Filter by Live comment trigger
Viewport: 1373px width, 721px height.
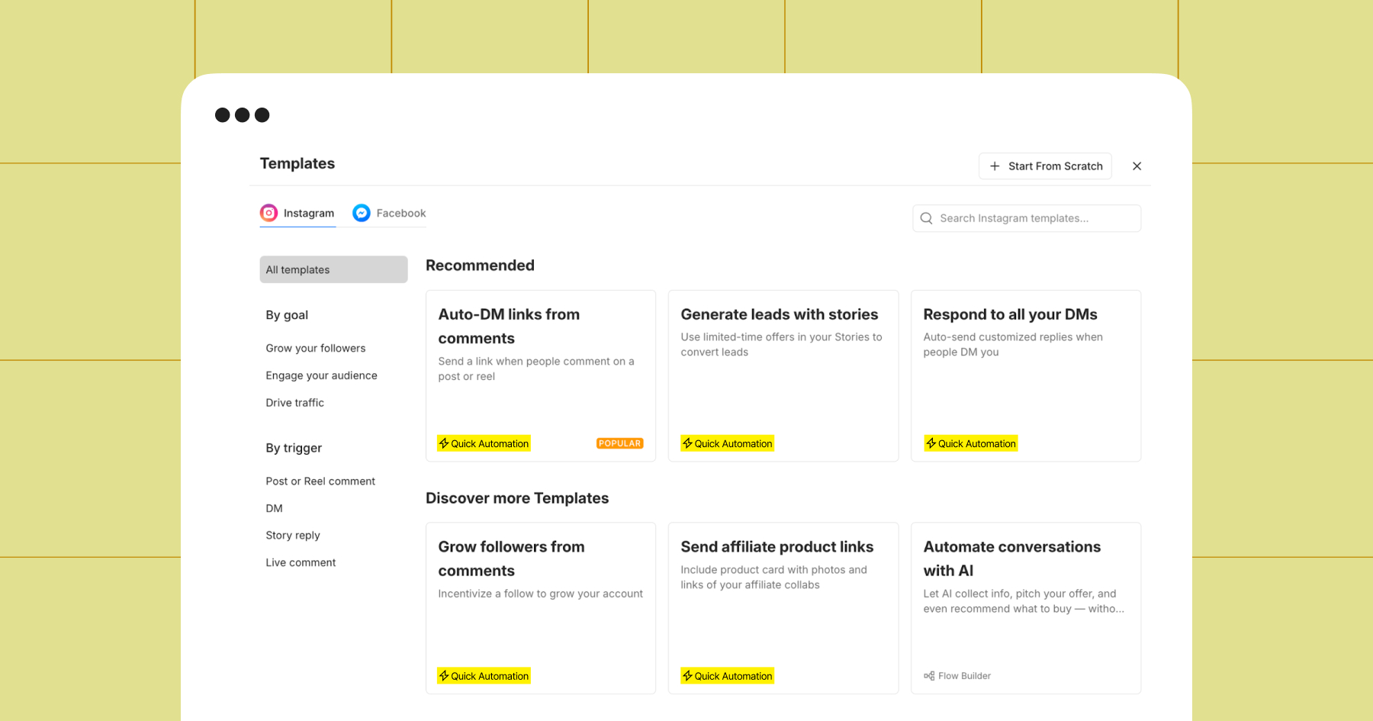[x=301, y=562]
